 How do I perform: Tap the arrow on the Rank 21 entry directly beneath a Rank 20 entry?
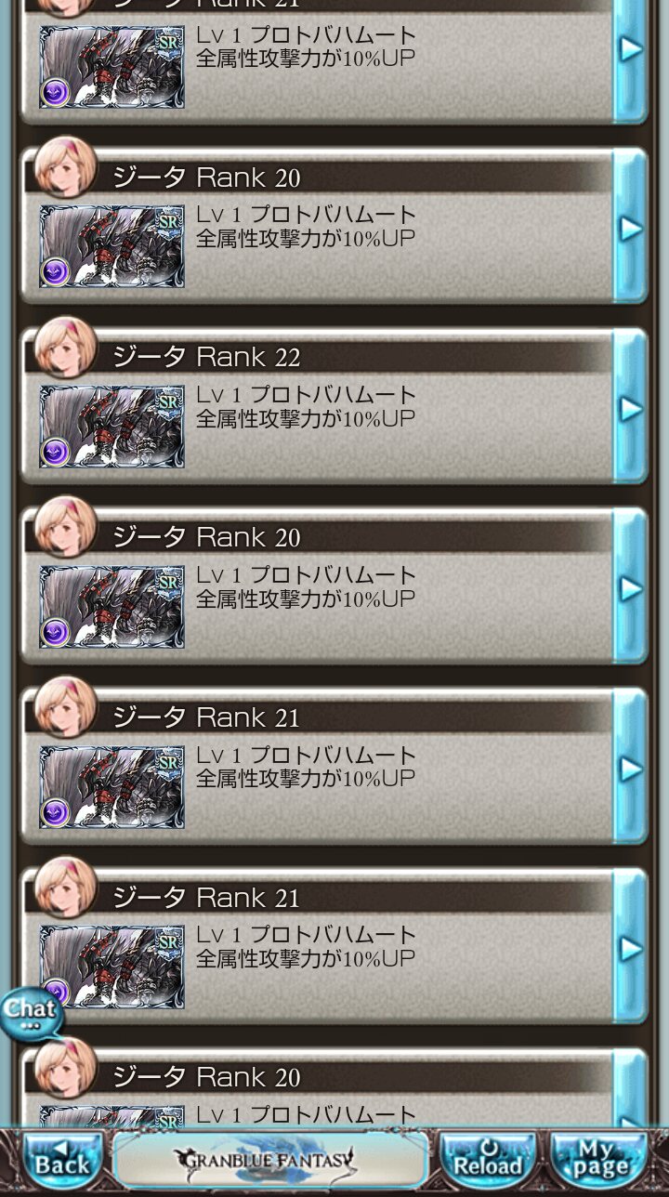[x=630, y=769]
